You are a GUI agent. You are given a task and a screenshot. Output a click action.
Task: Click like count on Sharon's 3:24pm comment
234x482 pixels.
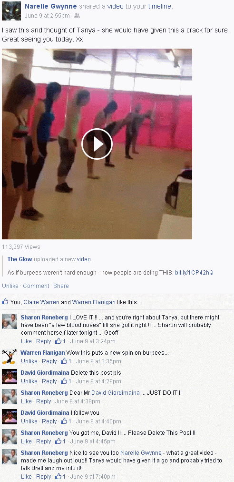click(60, 341)
